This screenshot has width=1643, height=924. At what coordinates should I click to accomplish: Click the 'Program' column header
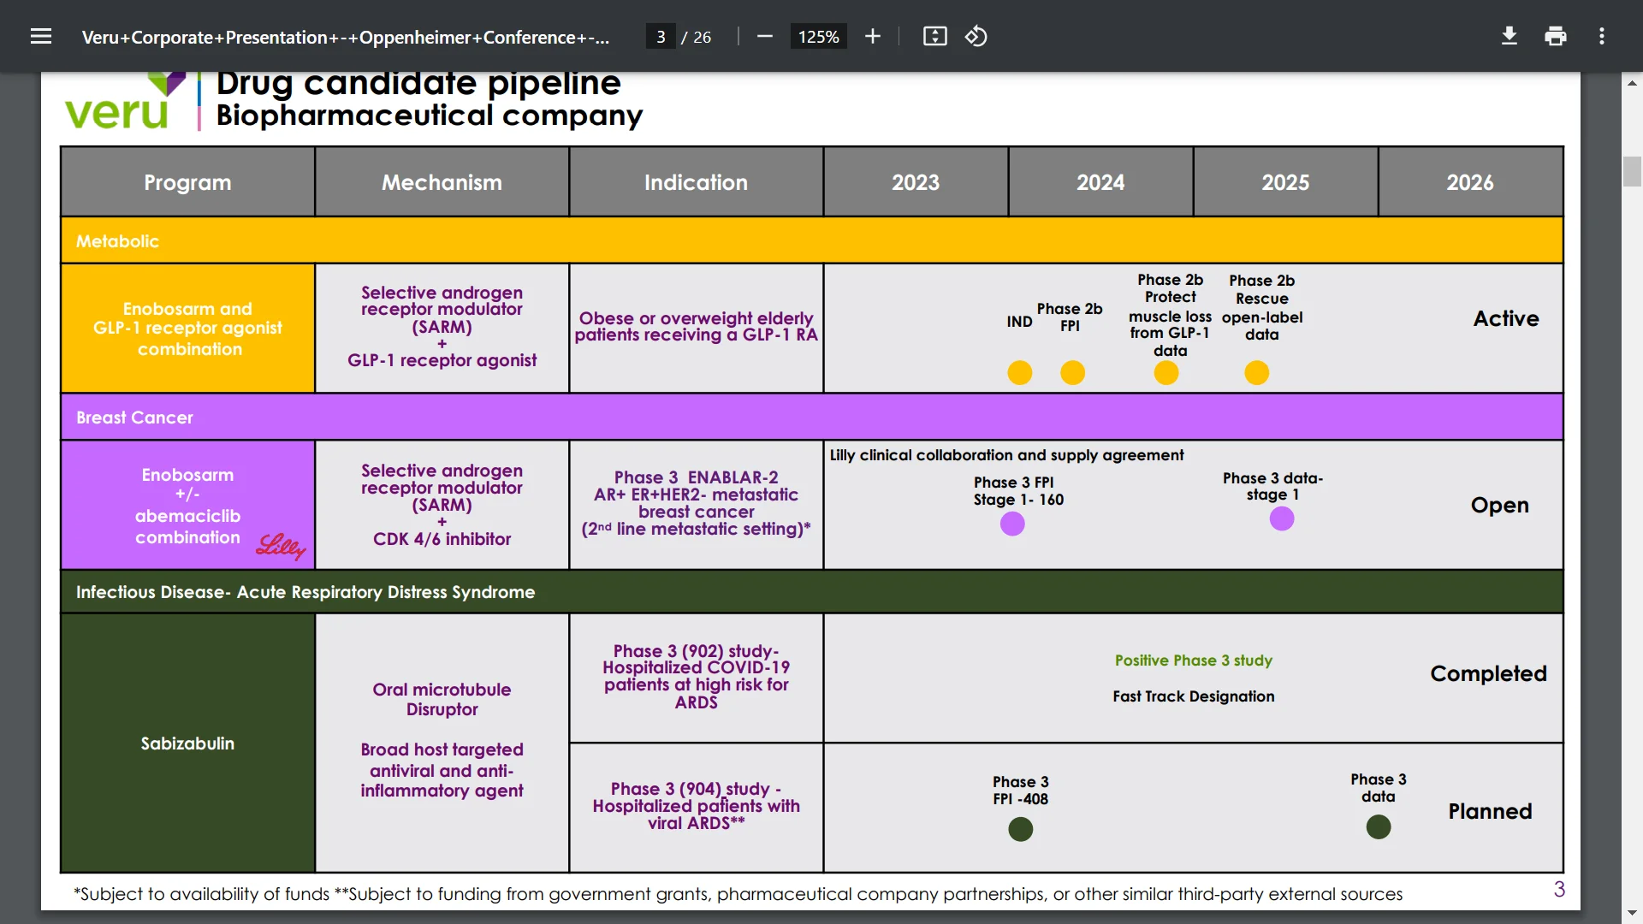[187, 181]
